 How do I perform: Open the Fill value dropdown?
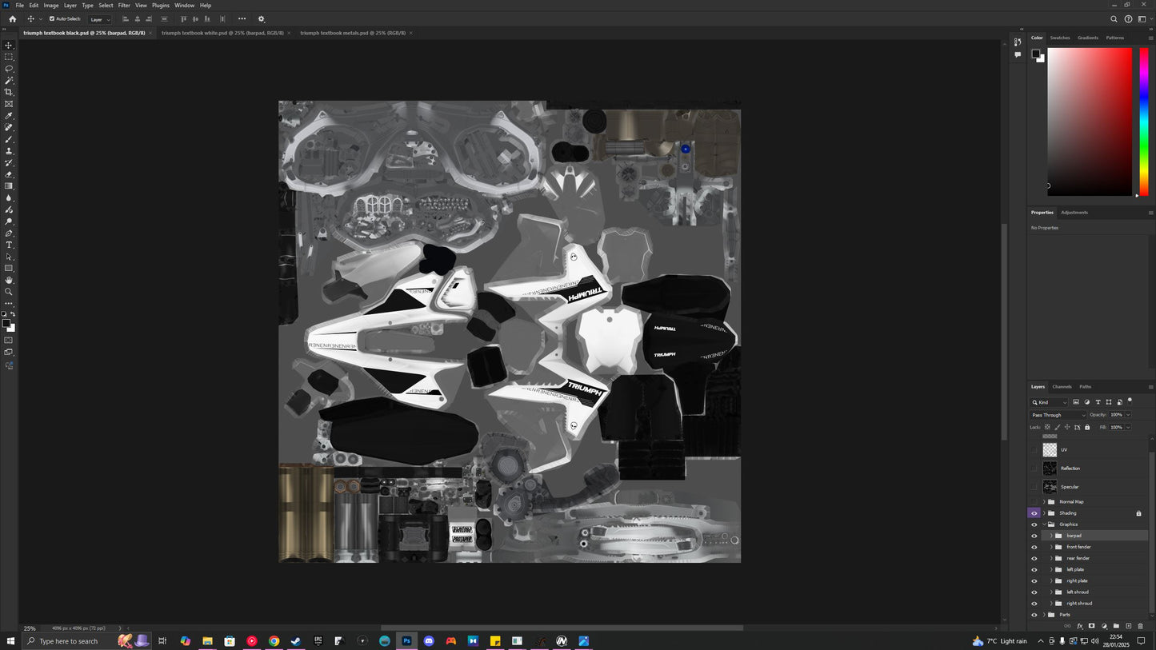coord(1129,427)
